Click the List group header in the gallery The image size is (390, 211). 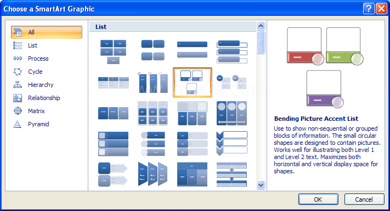click(173, 27)
